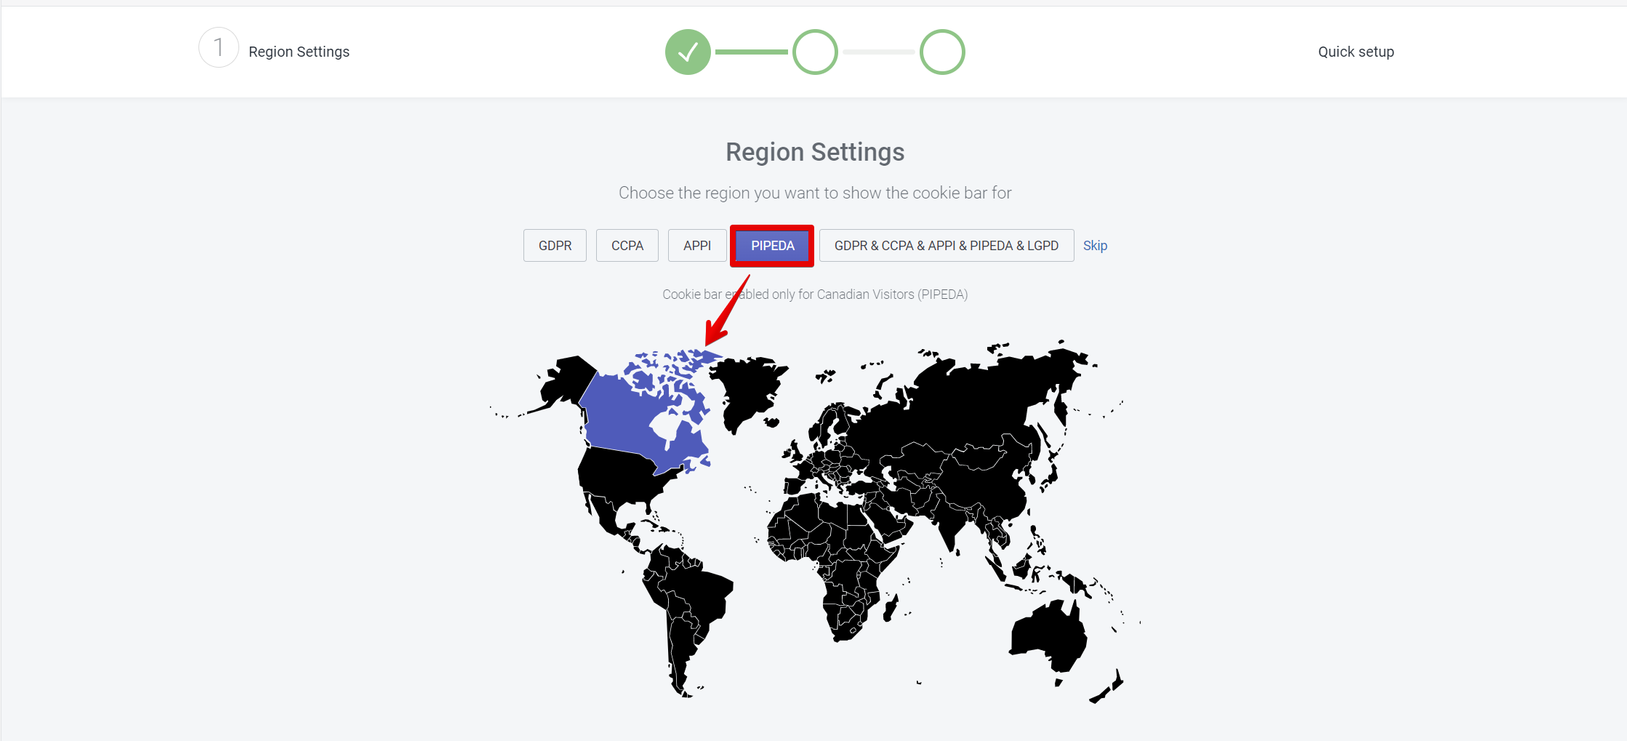Select the GDPR region button
Image resolution: width=1627 pixels, height=741 pixels.
(555, 246)
